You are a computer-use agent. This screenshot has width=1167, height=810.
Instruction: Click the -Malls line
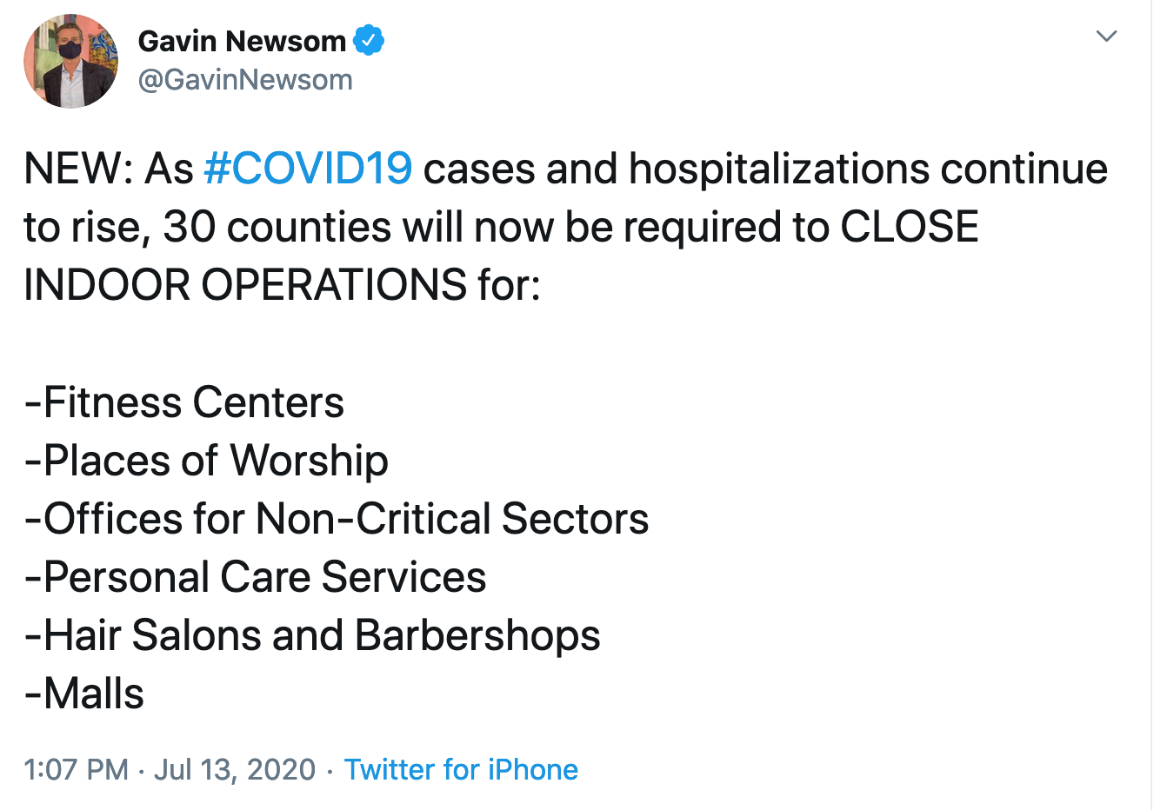pyautogui.click(x=84, y=694)
